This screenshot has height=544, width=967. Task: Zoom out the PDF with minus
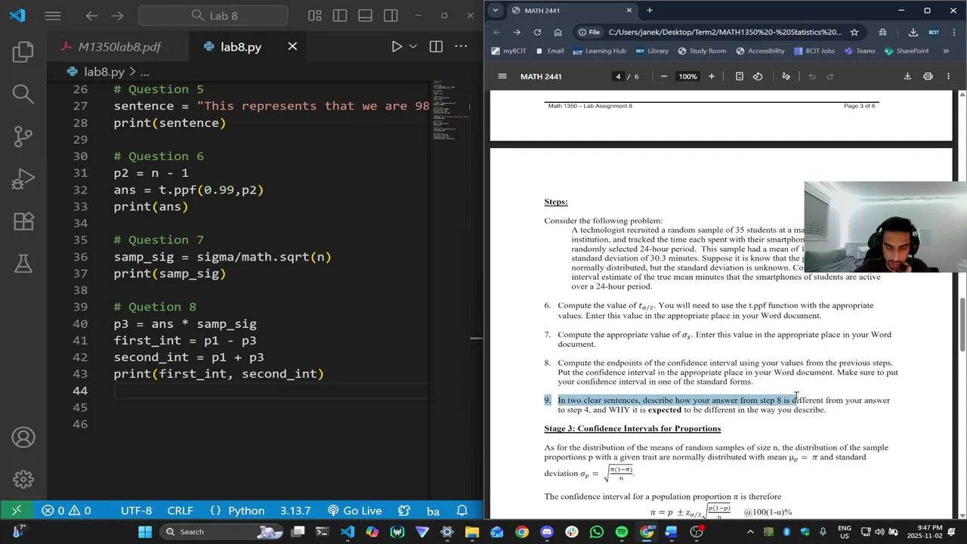click(664, 76)
